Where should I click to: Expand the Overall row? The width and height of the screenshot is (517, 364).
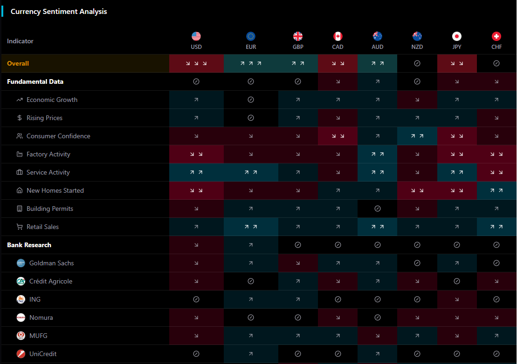tap(19, 63)
